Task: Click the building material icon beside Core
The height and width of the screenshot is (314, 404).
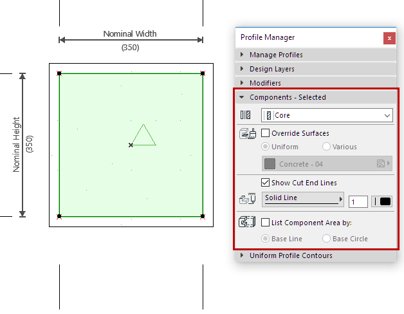Action: pos(245,115)
